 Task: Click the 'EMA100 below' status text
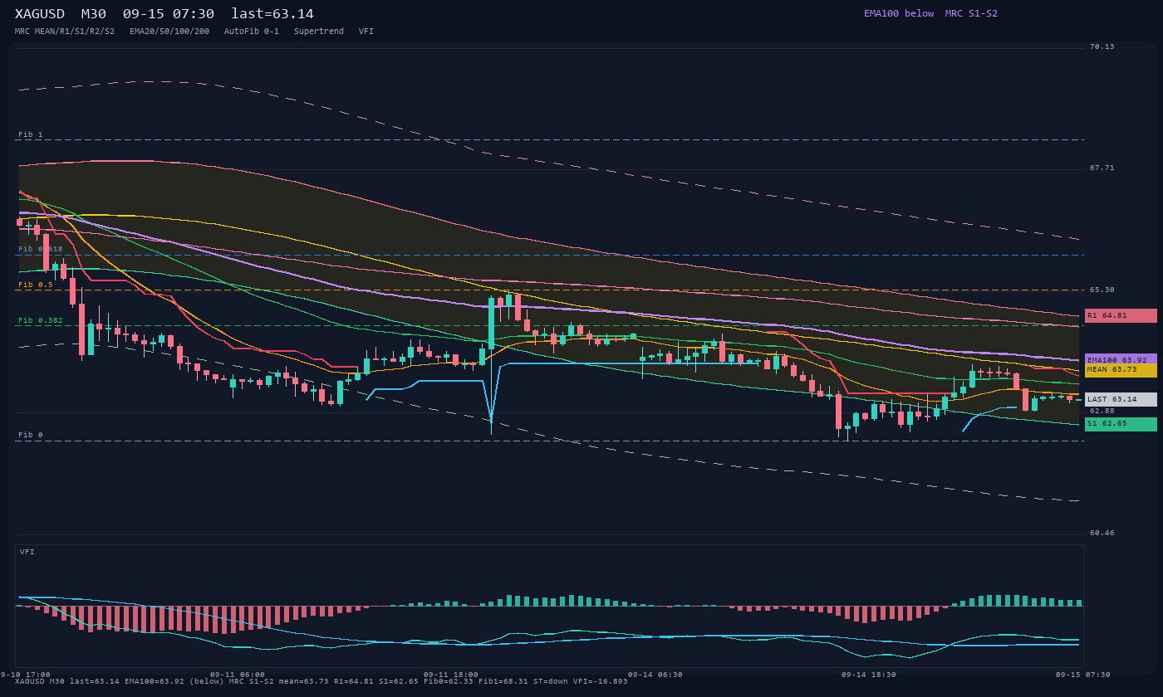[x=899, y=13]
